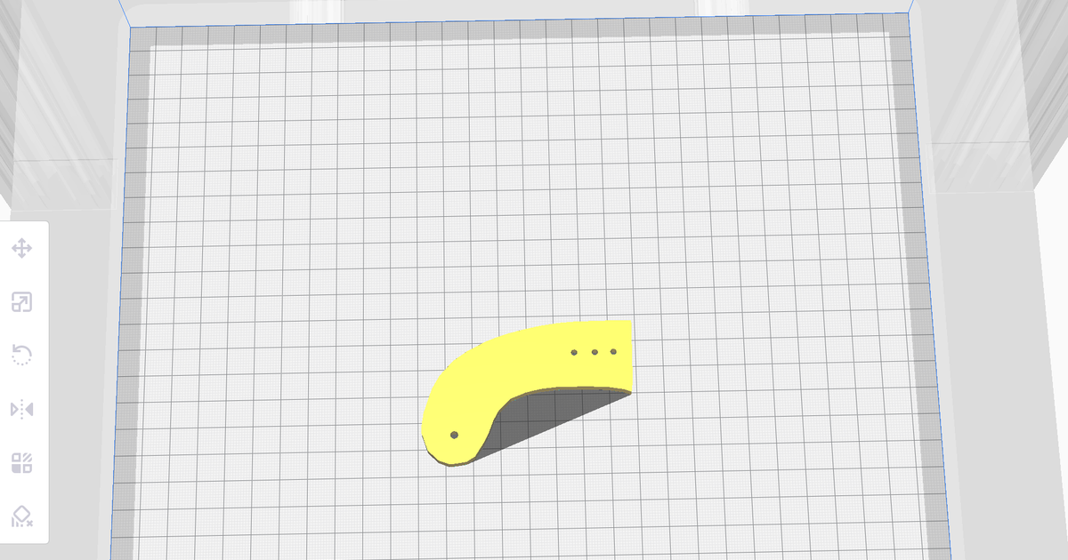
Task: Click the rightmost small hole on the model
Action: pyautogui.click(x=612, y=351)
